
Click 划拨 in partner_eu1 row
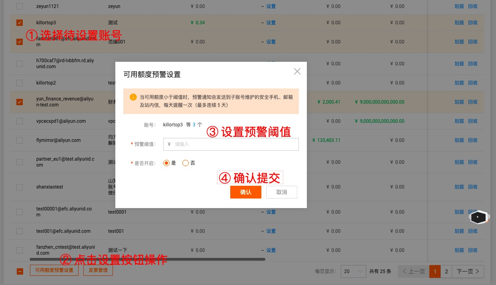pos(459,162)
